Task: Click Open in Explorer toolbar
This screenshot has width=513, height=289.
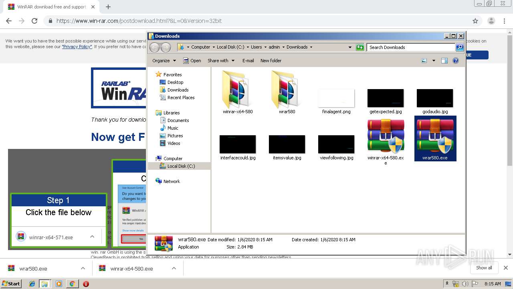Action: pos(192,61)
